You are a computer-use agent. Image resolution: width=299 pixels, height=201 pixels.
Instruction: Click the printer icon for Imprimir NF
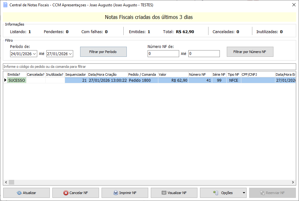pyautogui.click(x=116, y=193)
